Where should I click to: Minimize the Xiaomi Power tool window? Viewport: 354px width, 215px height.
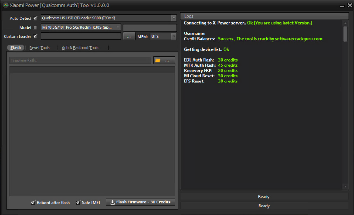pyautogui.click(x=342, y=6)
